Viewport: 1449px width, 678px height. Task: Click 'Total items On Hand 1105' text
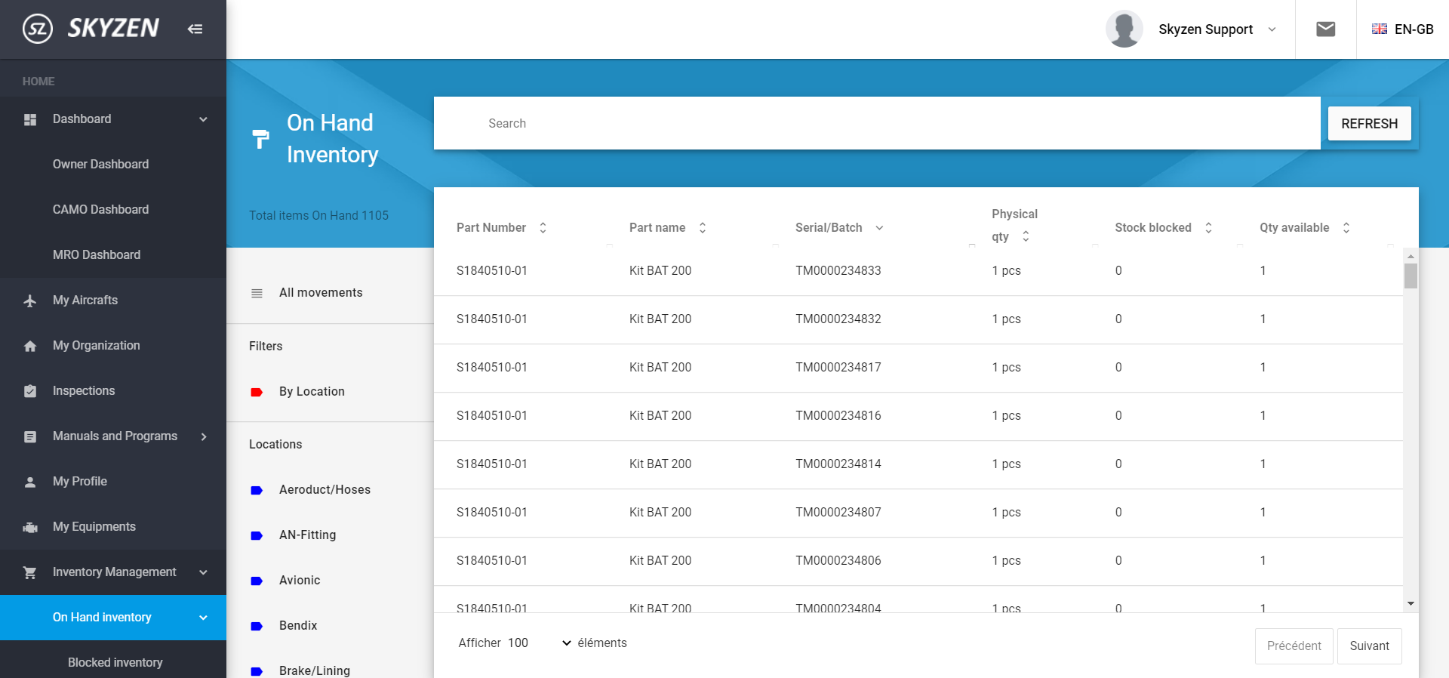(318, 215)
